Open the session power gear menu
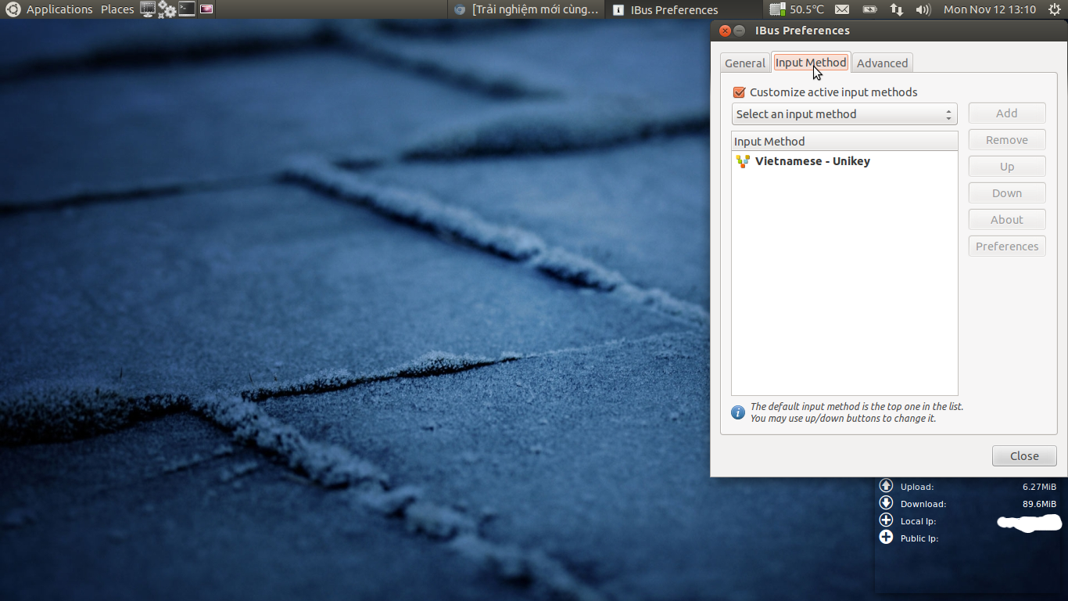Viewport: 1068px width, 601px height. [x=1054, y=9]
